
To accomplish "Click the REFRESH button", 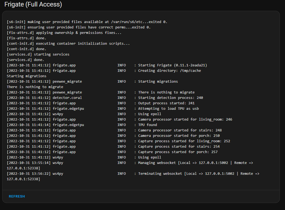I will pyautogui.click(x=17, y=196).
